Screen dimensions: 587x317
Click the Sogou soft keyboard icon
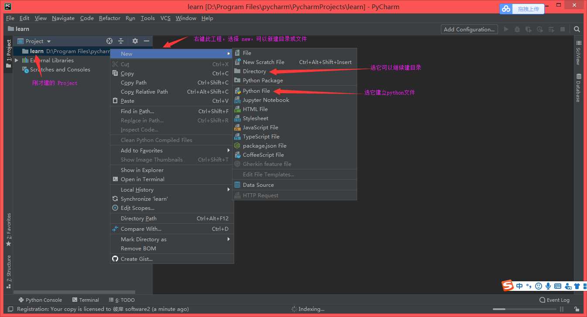[558, 286]
